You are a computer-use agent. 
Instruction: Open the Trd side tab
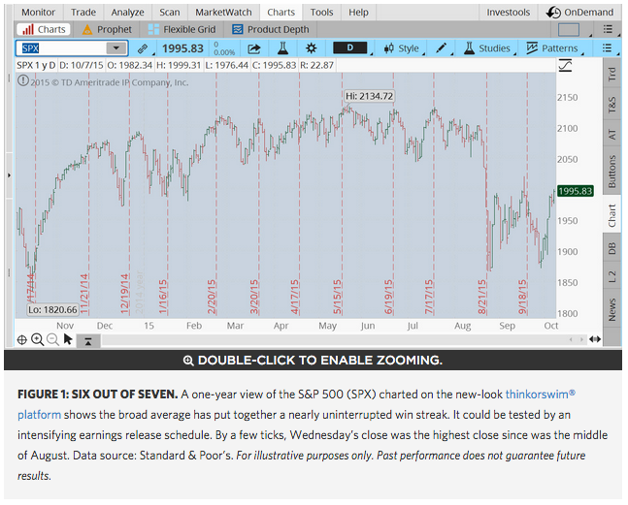click(x=611, y=75)
